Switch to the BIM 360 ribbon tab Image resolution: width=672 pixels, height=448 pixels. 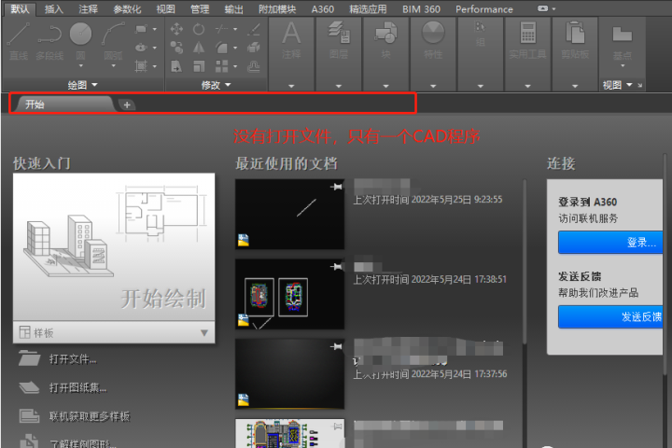tap(421, 9)
